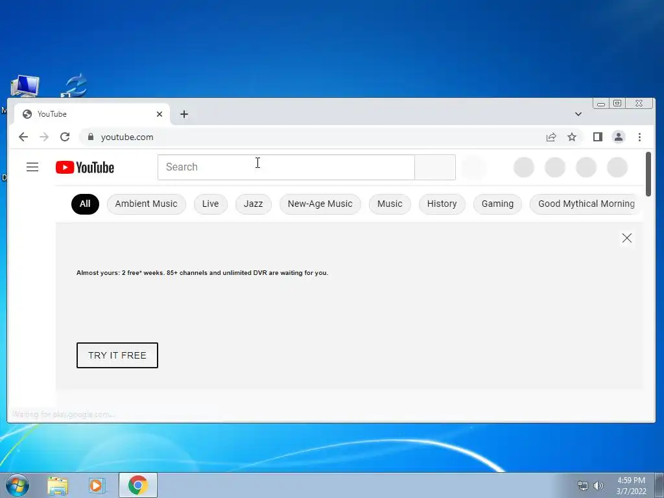The image size is (664, 498).
Task: Minimize the Chrome window
Action: 601,103
